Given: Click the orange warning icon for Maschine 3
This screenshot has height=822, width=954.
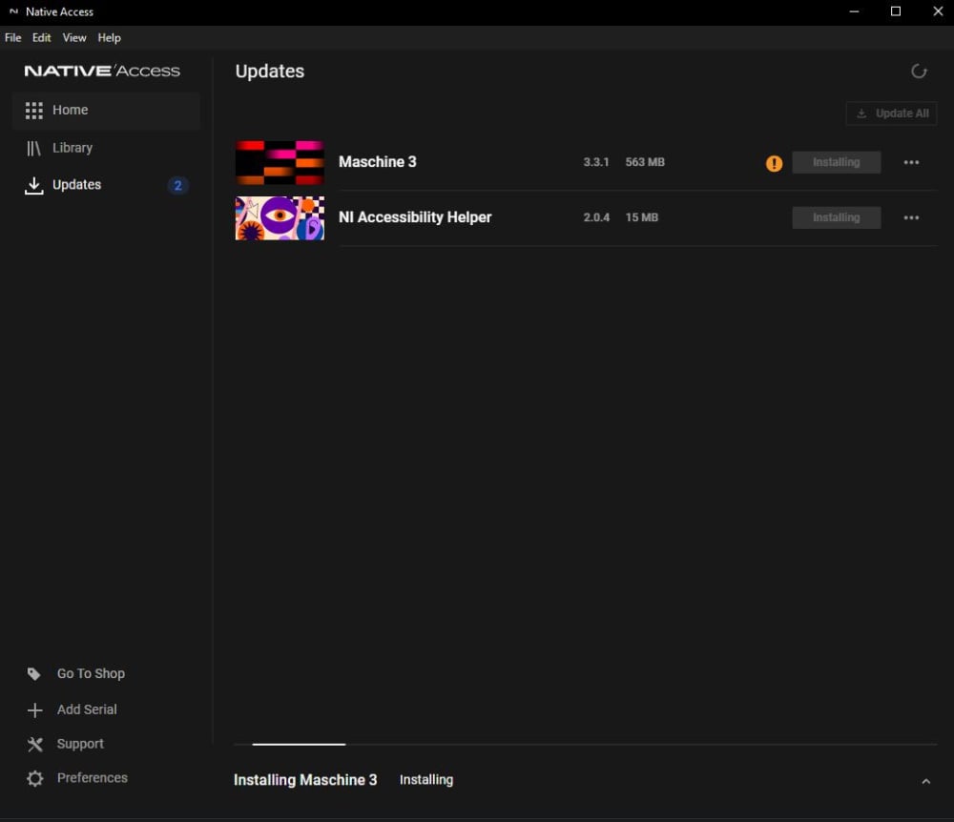Looking at the screenshot, I should 774,163.
